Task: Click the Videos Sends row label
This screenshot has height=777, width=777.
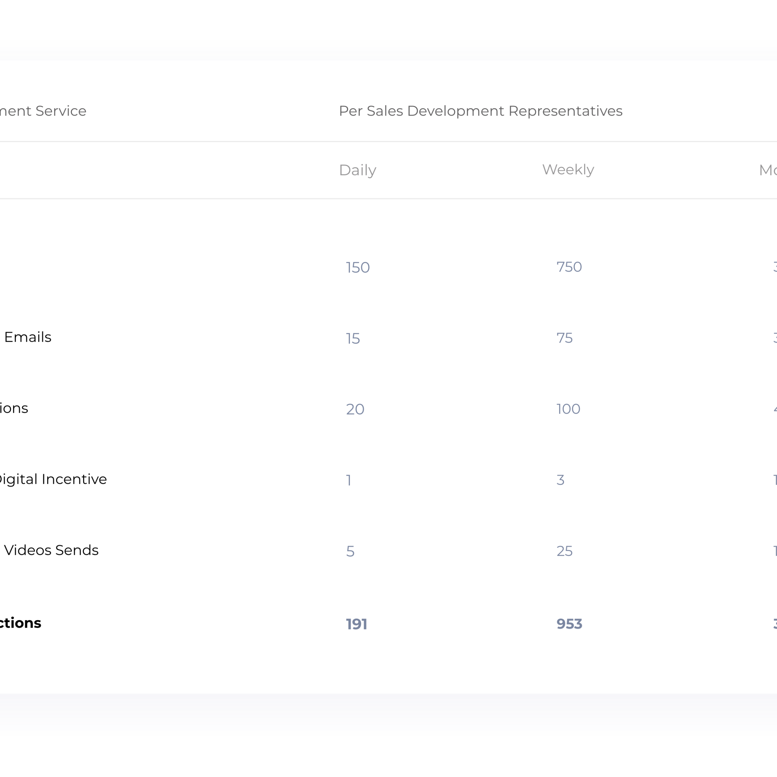Action: point(51,550)
